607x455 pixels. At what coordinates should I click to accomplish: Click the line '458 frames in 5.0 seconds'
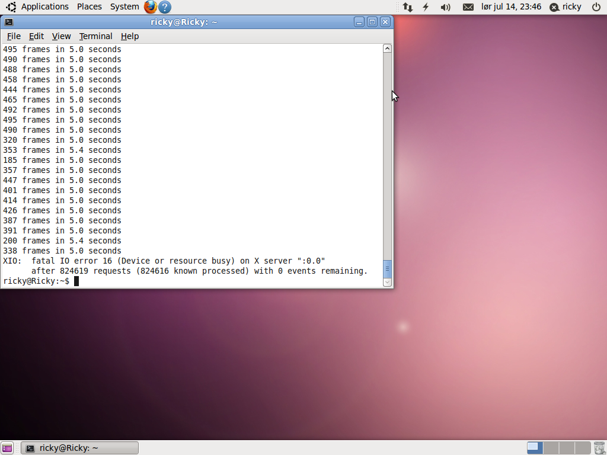coord(62,80)
